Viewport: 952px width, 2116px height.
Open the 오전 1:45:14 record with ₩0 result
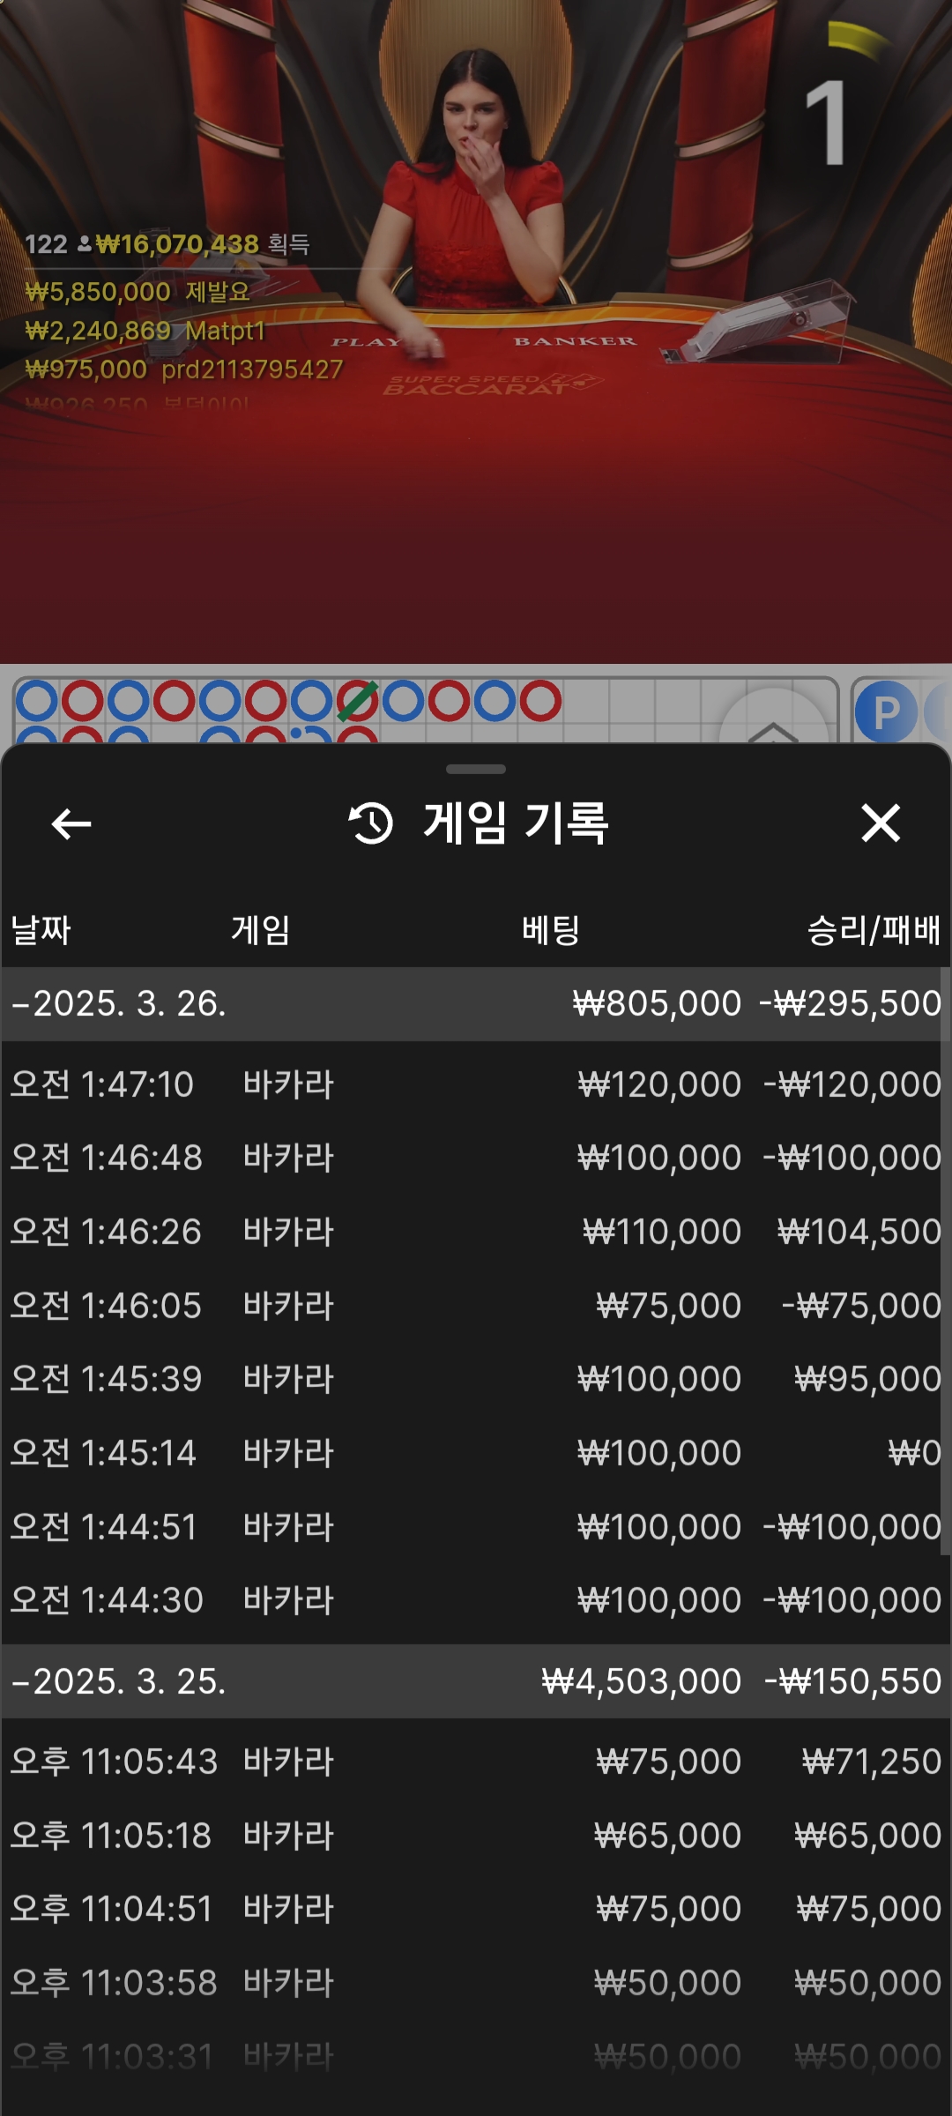476,1453
